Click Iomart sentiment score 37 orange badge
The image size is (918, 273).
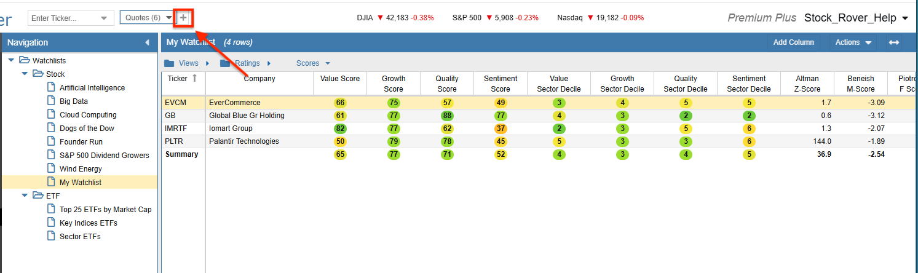501,129
